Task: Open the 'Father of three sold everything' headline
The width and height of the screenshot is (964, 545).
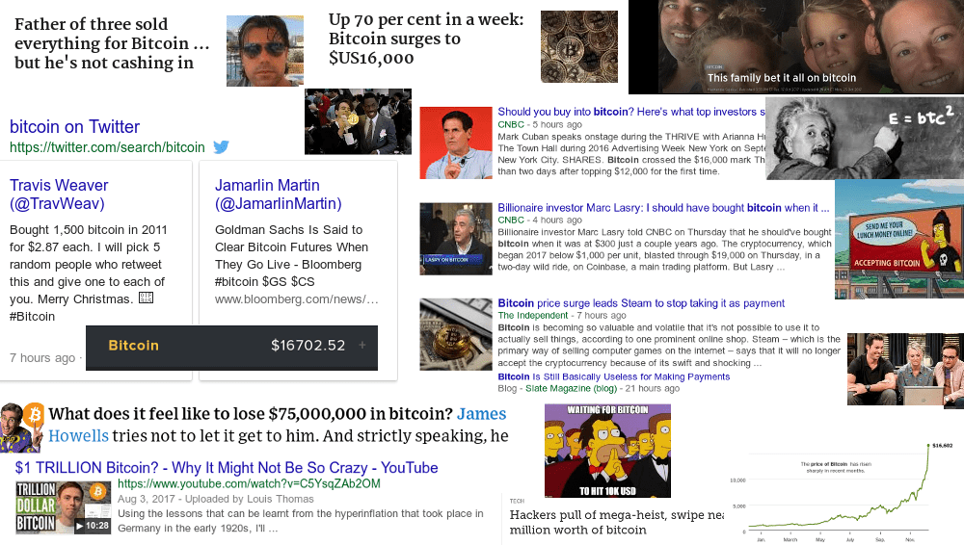Action: (112, 43)
